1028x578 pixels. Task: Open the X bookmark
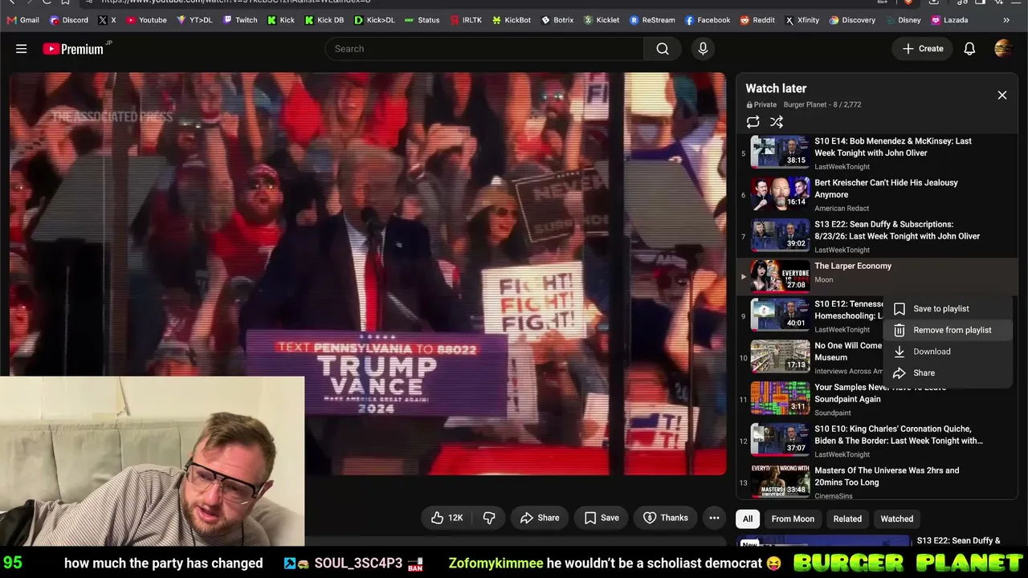(107, 20)
